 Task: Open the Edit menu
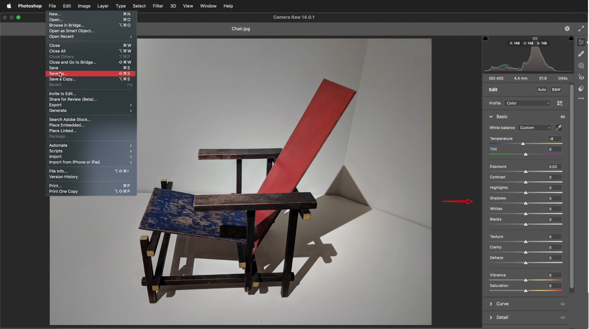point(67,6)
